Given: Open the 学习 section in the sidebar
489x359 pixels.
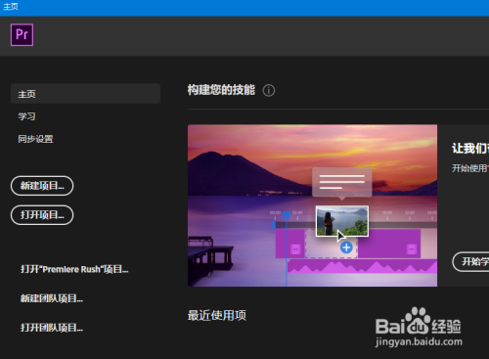Looking at the screenshot, I should 26,116.
